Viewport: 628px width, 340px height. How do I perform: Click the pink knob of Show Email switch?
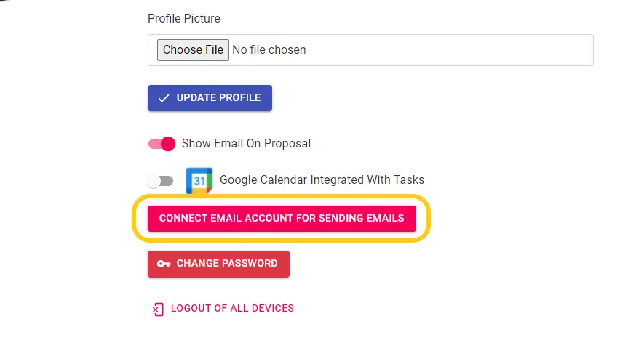pos(168,144)
